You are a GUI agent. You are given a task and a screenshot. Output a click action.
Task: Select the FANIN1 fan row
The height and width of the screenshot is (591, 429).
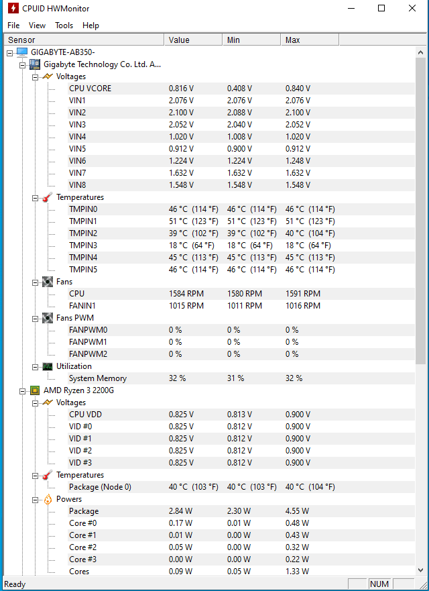241,306
